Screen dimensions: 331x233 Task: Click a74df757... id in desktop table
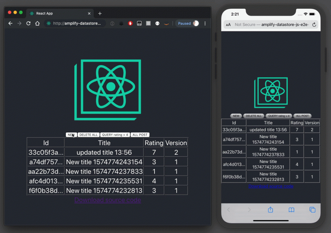46,162
